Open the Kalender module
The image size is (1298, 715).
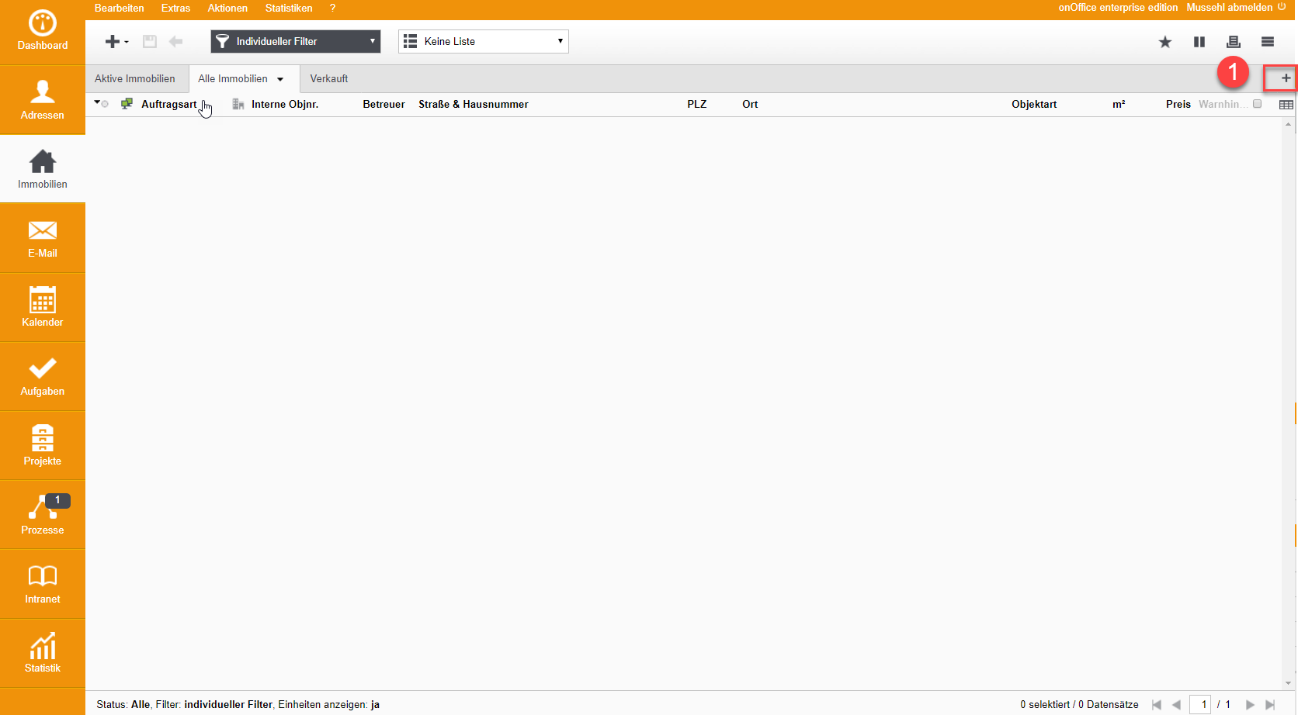[x=42, y=307]
